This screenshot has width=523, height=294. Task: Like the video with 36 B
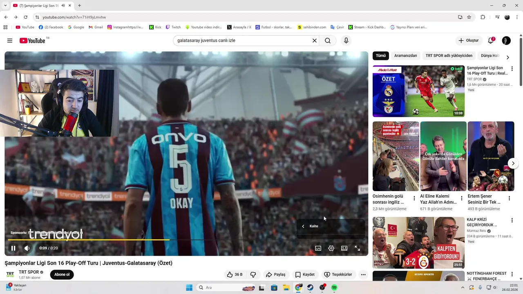(235, 274)
